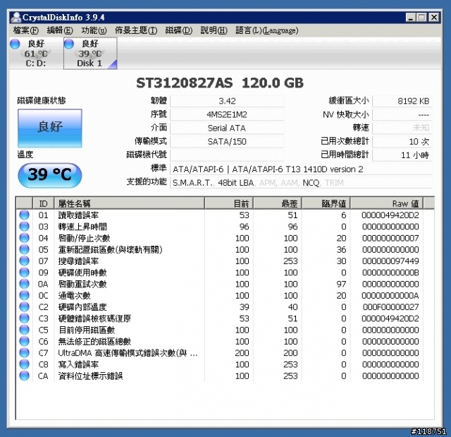
Task: Click status orb for ID C3 row
Action: click(25, 318)
